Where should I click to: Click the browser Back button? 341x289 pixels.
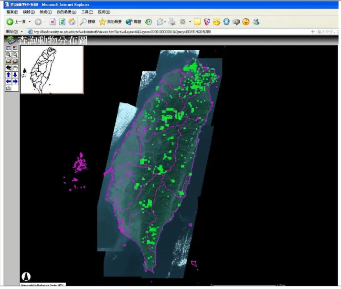pos(16,22)
